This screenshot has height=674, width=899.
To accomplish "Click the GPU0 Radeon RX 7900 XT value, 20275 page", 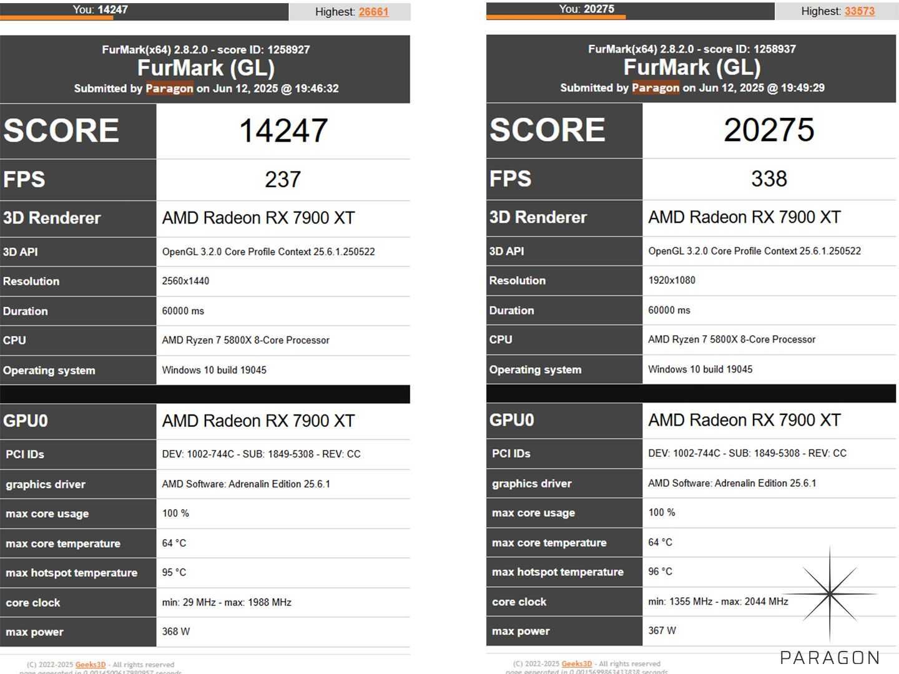I will click(x=745, y=420).
